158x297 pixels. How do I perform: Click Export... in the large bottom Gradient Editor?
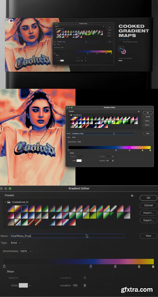149,220
